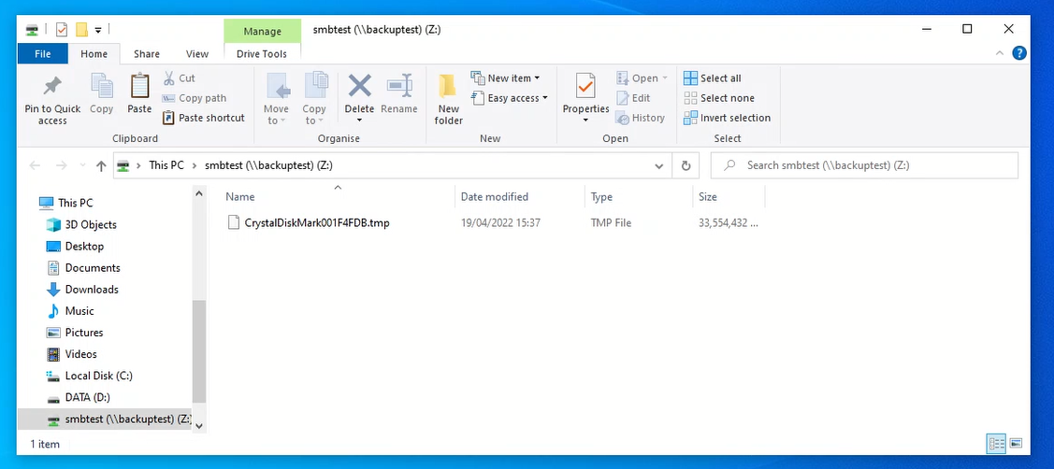
Task: Expand the address bar history dropdown
Action: [659, 166]
